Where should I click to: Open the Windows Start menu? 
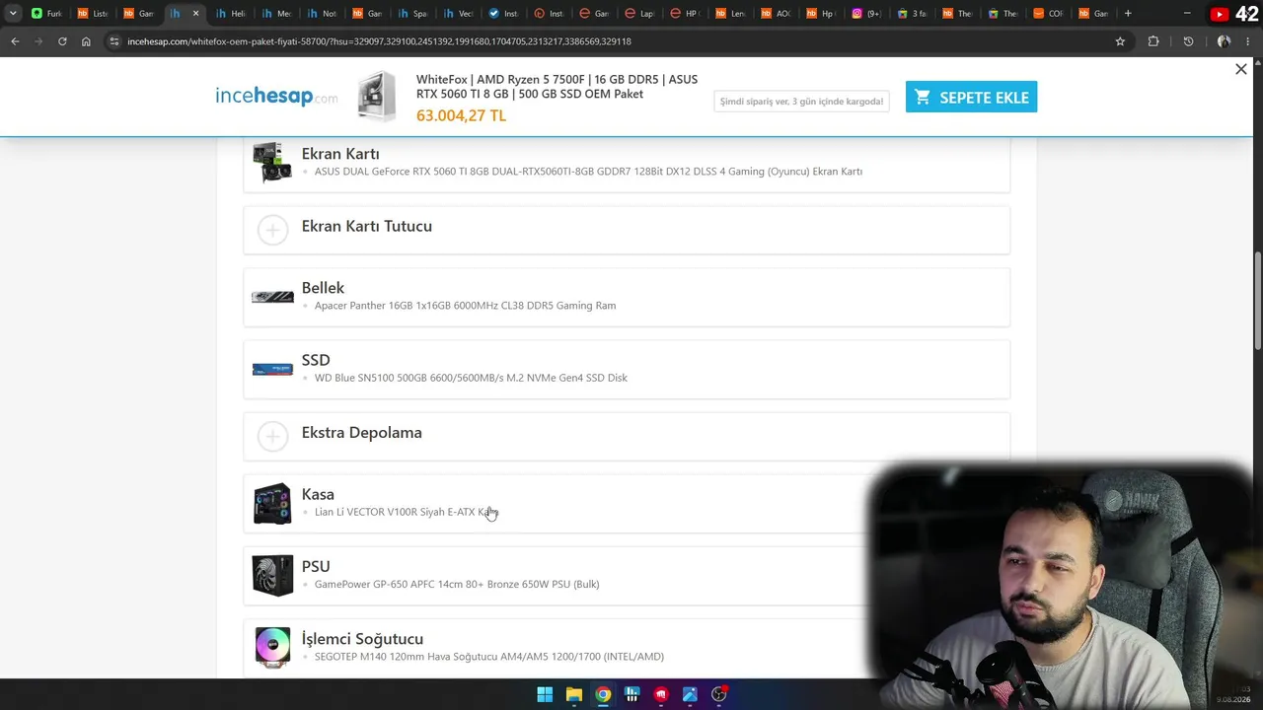point(545,694)
